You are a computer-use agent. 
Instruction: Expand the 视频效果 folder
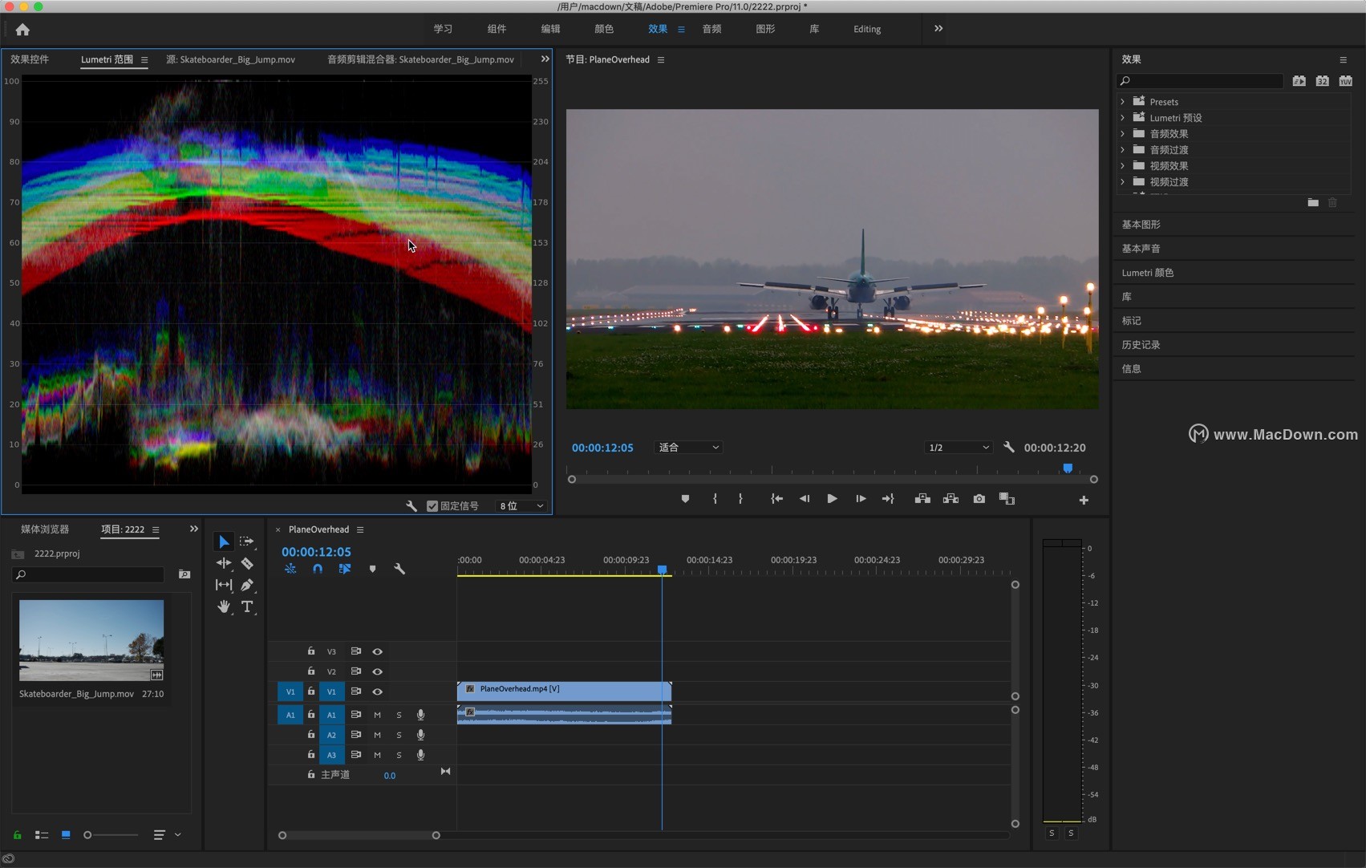click(1121, 166)
